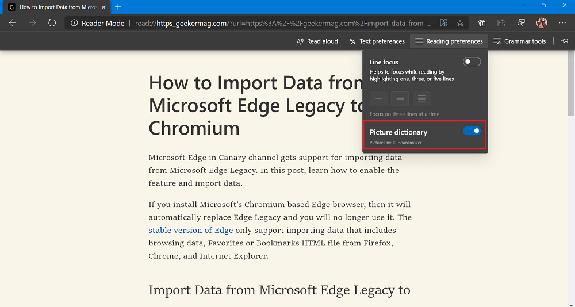575x307 pixels.
Task: Select three-line focus option
Action: tap(400, 98)
